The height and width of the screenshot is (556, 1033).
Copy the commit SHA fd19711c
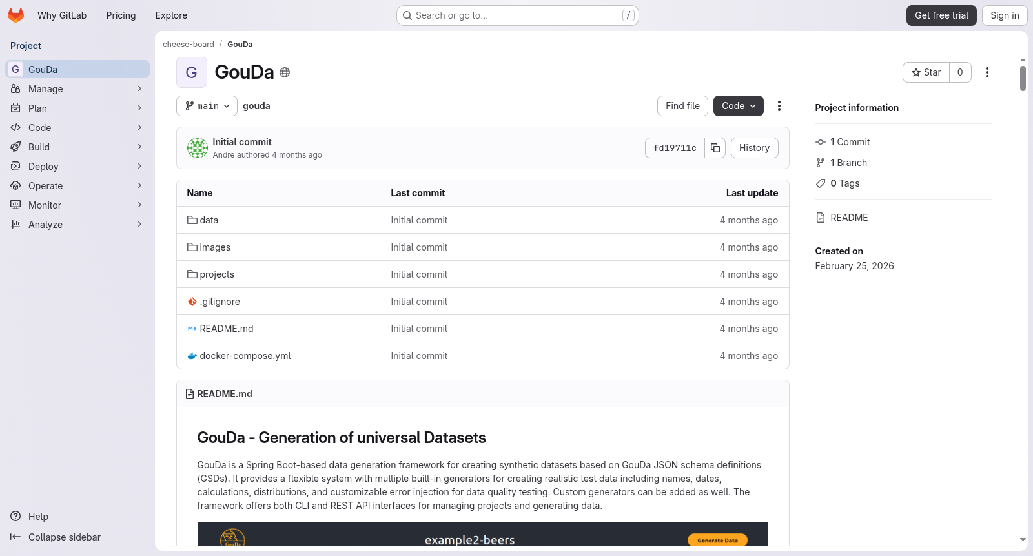coord(715,148)
